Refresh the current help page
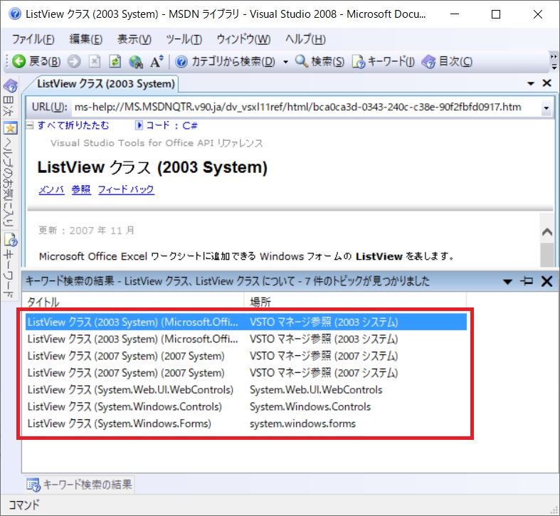 coord(115,61)
